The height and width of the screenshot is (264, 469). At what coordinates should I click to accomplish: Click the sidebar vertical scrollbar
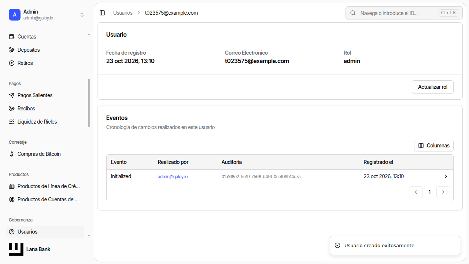89,103
